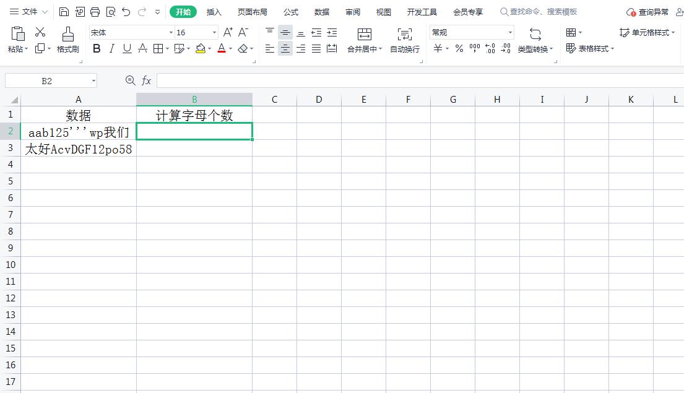Decrease indent icon
684x393 pixels.
point(316,32)
